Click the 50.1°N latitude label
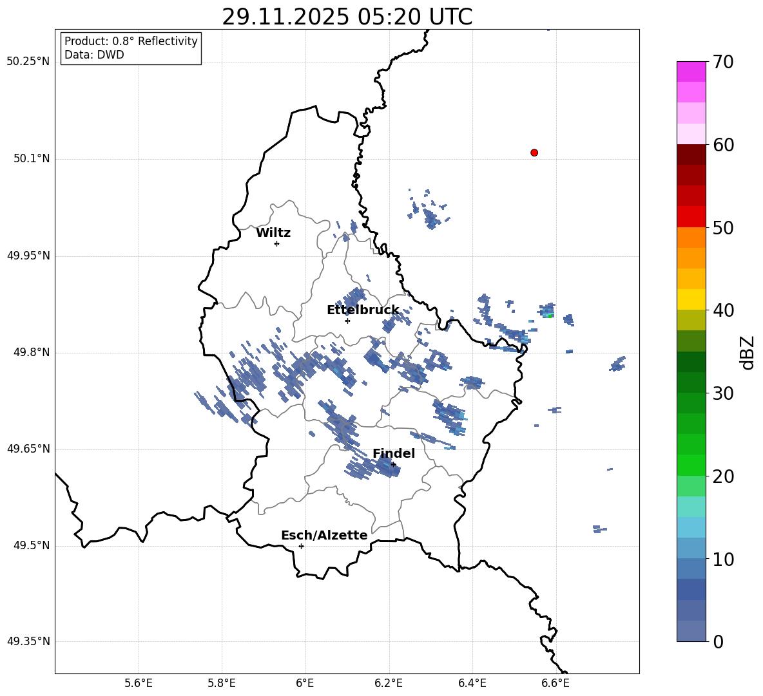This screenshot has height=696, width=763. [x=32, y=158]
